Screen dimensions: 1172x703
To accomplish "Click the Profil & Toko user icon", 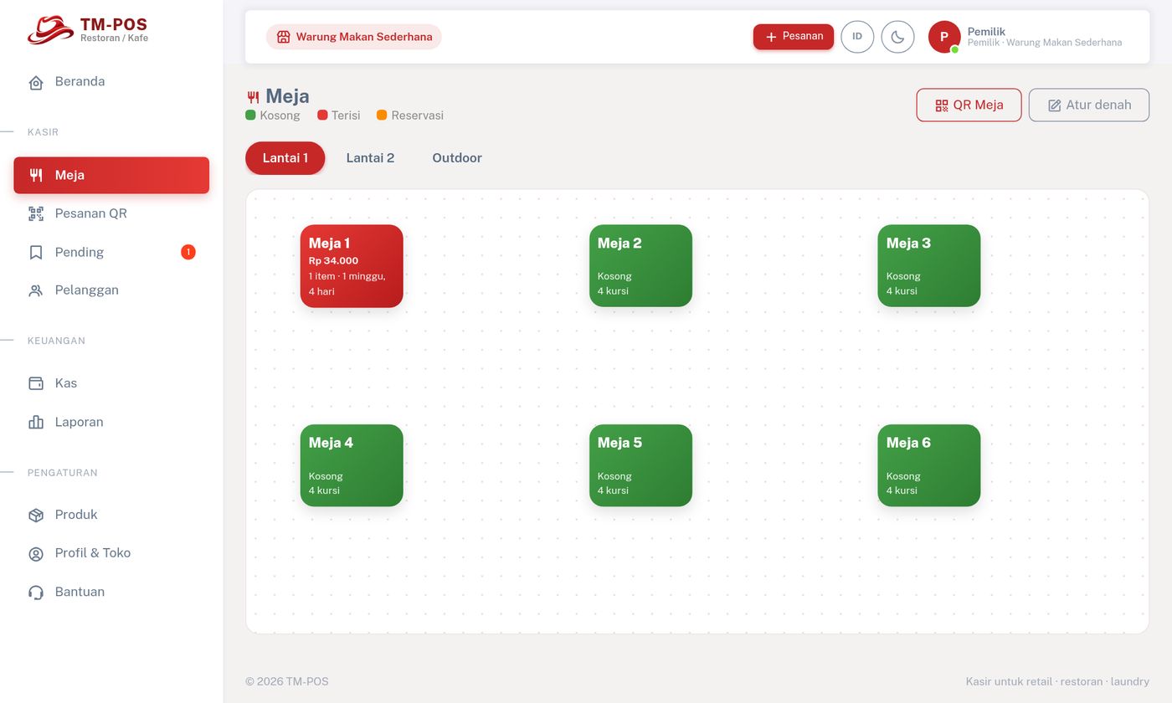I will point(36,553).
